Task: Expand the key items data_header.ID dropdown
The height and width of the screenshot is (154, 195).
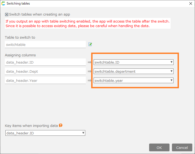Action: click(45, 133)
